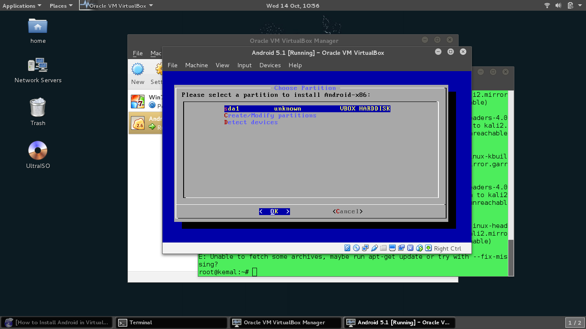Close the Android 5.1 VM window
586x329 pixels.
463,52
